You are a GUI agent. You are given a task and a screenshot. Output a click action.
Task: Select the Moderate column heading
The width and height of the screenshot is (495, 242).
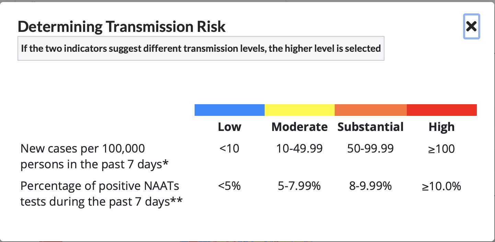click(299, 127)
